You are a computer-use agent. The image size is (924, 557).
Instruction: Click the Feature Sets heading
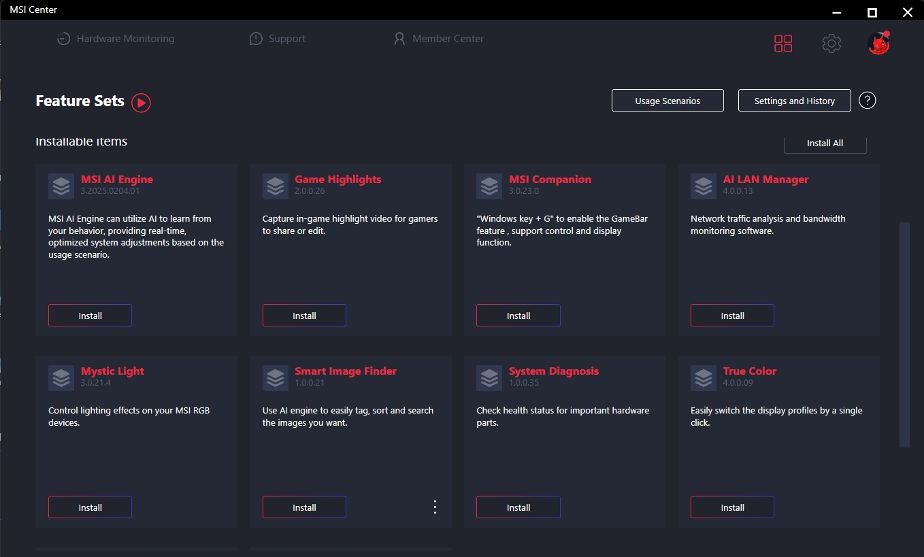pyautogui.click(x=80, y=101)
